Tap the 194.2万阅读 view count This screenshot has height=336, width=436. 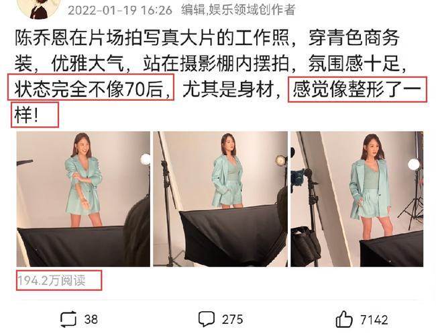point(52,280)
